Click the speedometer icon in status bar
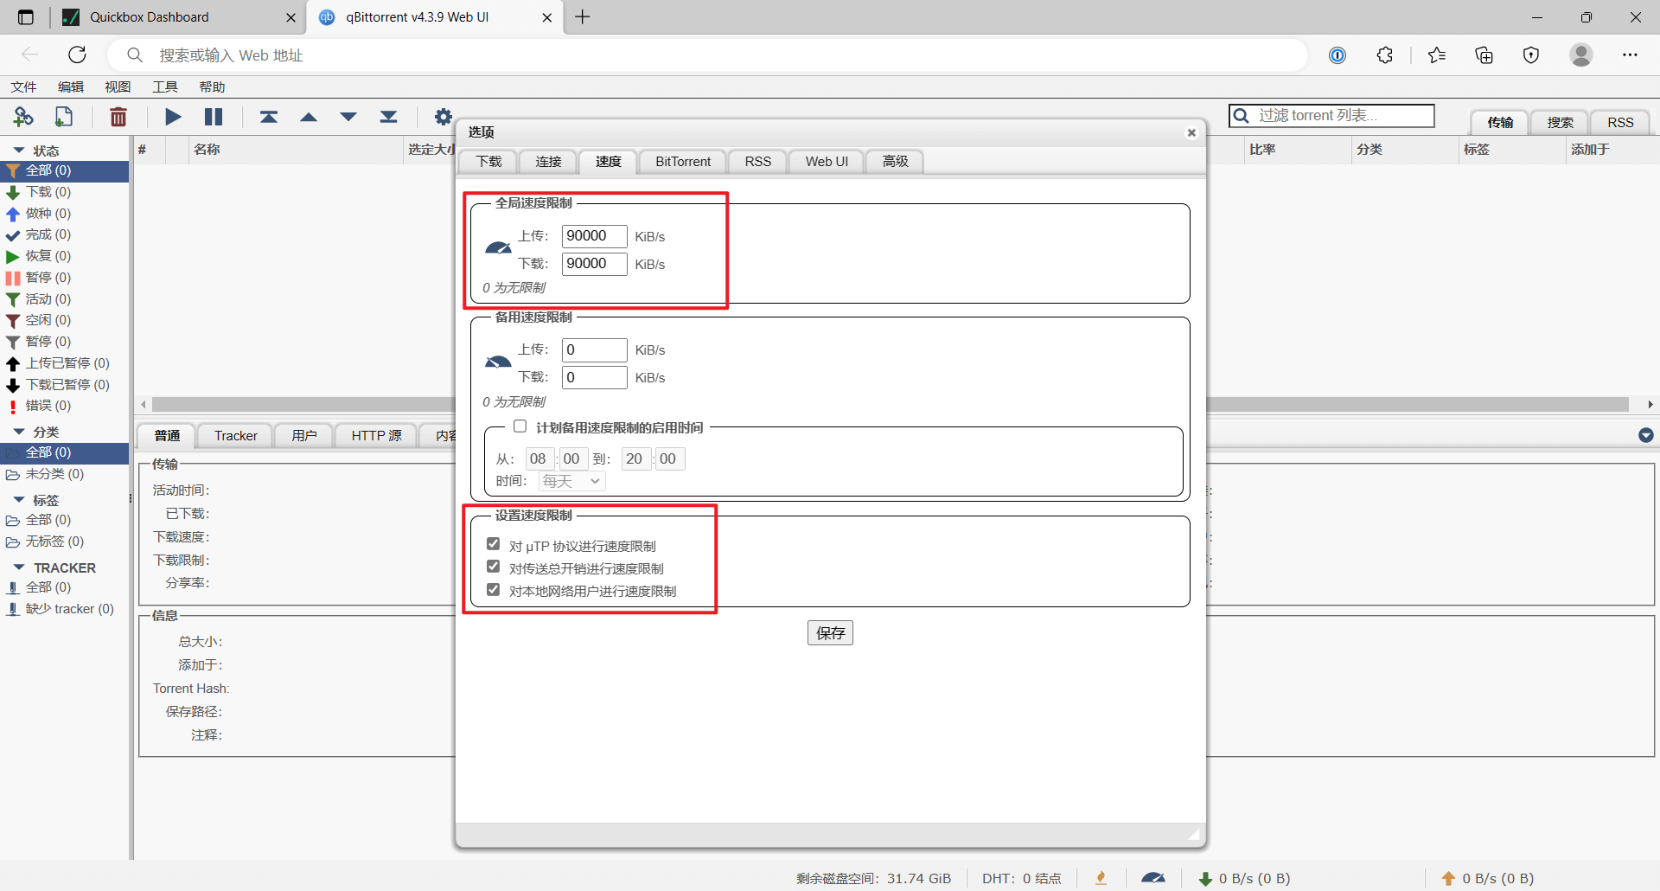Viewport: 1660px width, 891px height. coord(1152,878)
